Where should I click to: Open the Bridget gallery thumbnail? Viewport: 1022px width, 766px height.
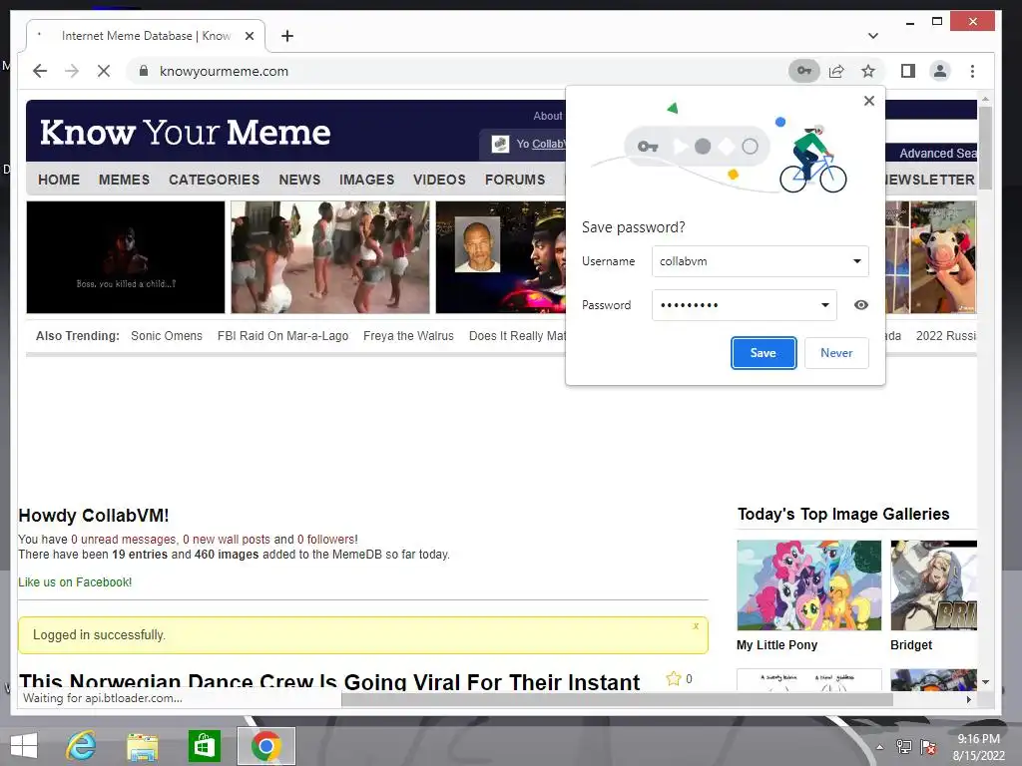[x=933, y=584]
